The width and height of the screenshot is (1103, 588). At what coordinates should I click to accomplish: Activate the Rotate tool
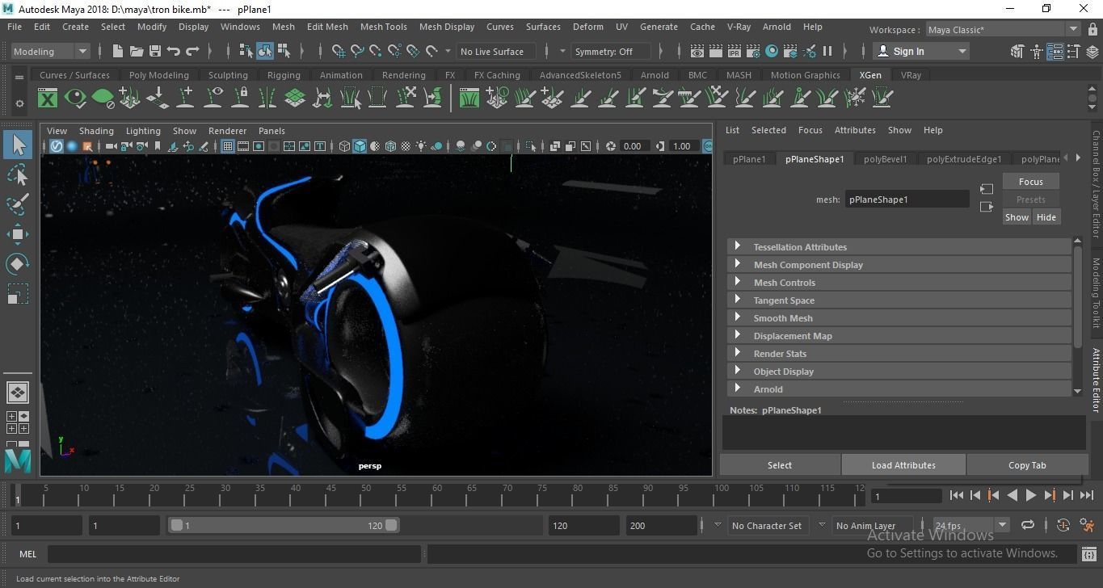[18, 264]
